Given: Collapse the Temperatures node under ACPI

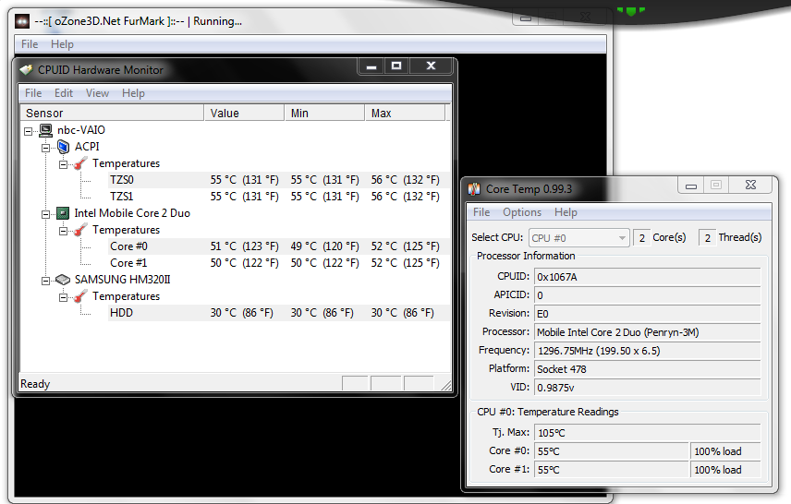Looking at the screenshot, I should tap(63, 164).
